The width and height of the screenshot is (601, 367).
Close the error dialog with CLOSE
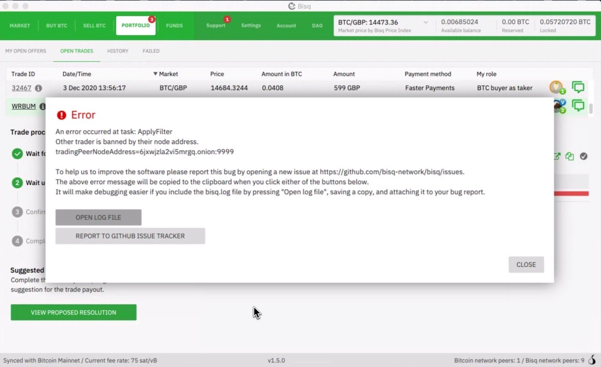tap(526, 265)
